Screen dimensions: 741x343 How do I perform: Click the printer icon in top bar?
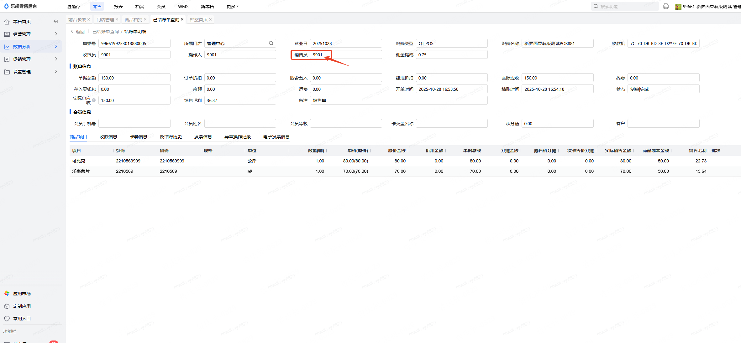tap(666, 6)
